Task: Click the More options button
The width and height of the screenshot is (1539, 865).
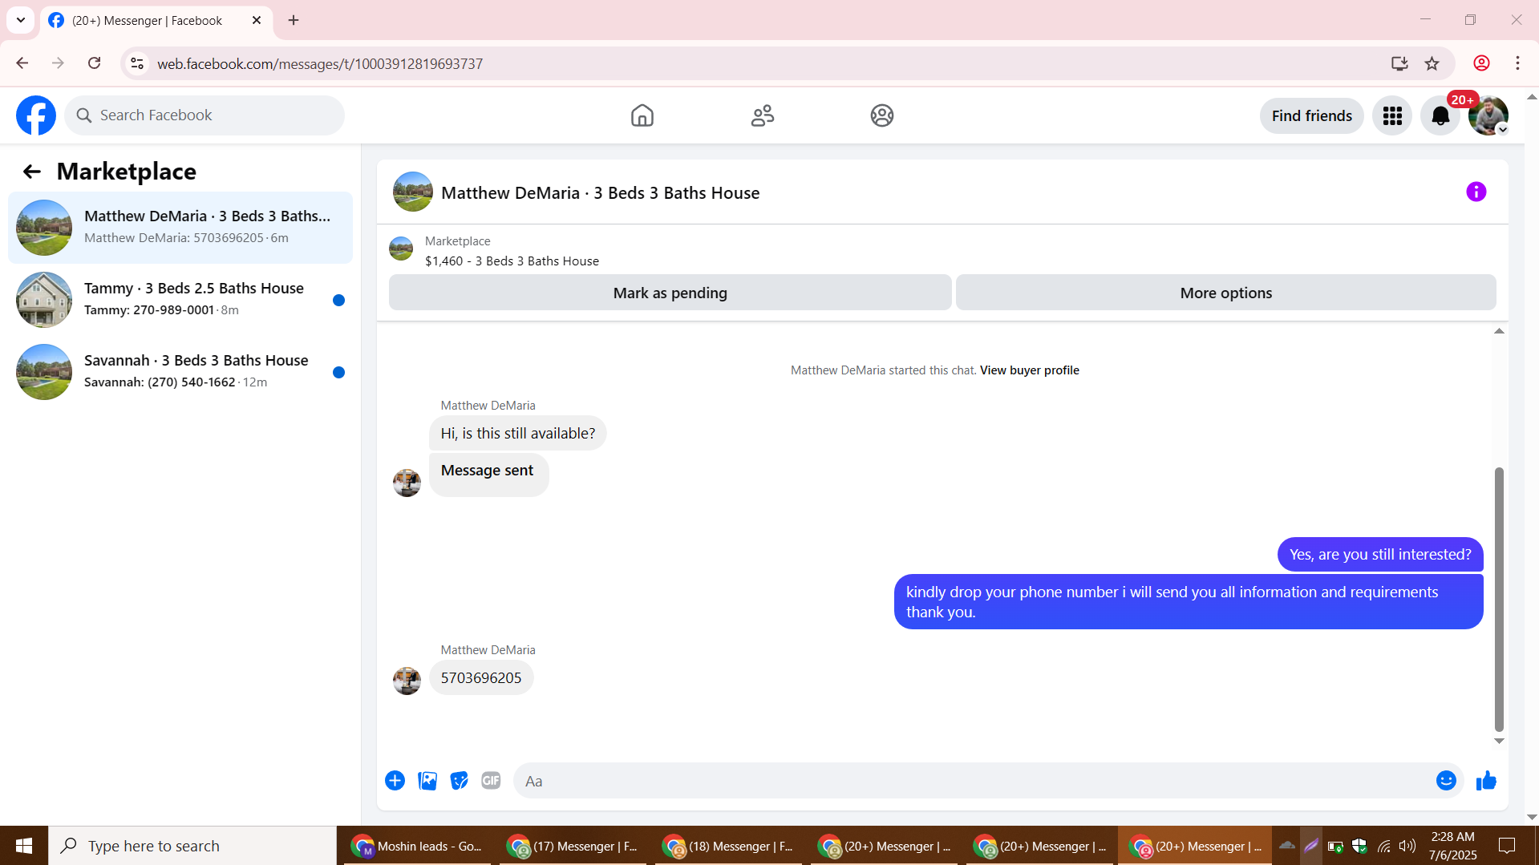Action: pos(1225,293)
